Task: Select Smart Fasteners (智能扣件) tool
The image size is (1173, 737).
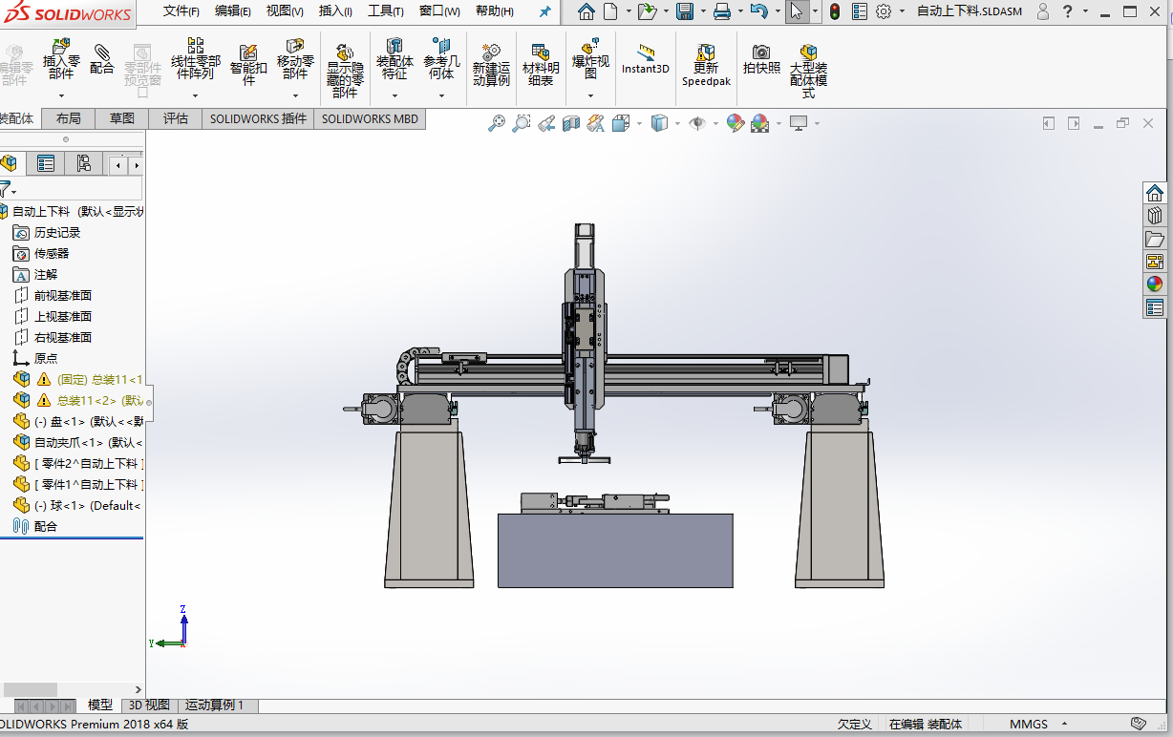Action: (x=248, y=64)
